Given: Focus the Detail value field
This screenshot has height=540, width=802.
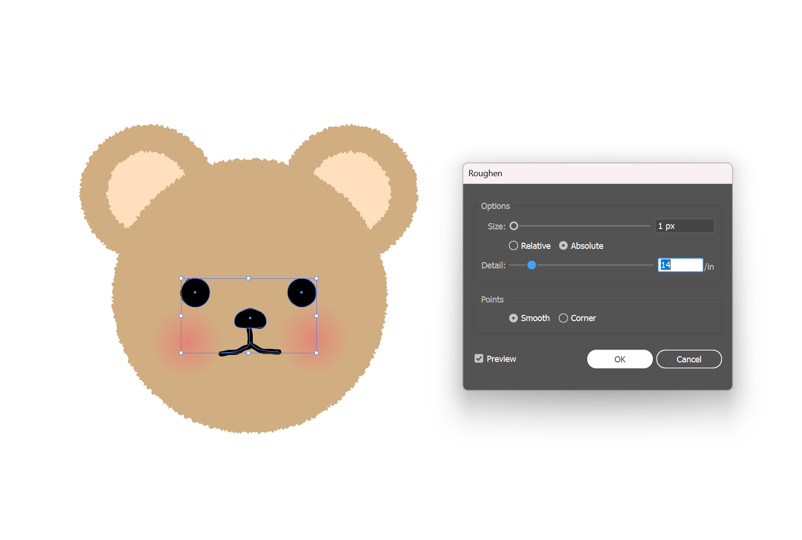Looking at the screenshot, I should tap(680, 265).
